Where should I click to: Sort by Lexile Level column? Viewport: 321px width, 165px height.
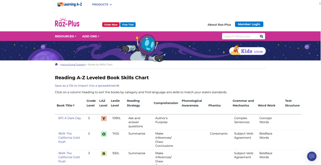[115, 103]
